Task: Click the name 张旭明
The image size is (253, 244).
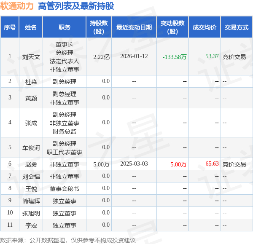Action: (x=31, y=213)
